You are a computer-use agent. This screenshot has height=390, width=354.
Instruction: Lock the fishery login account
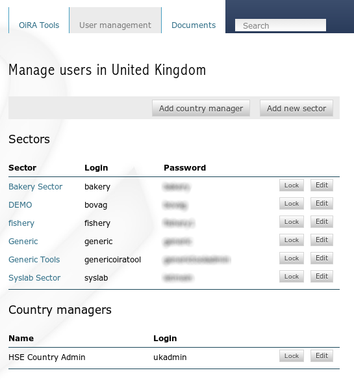point(292,221)
